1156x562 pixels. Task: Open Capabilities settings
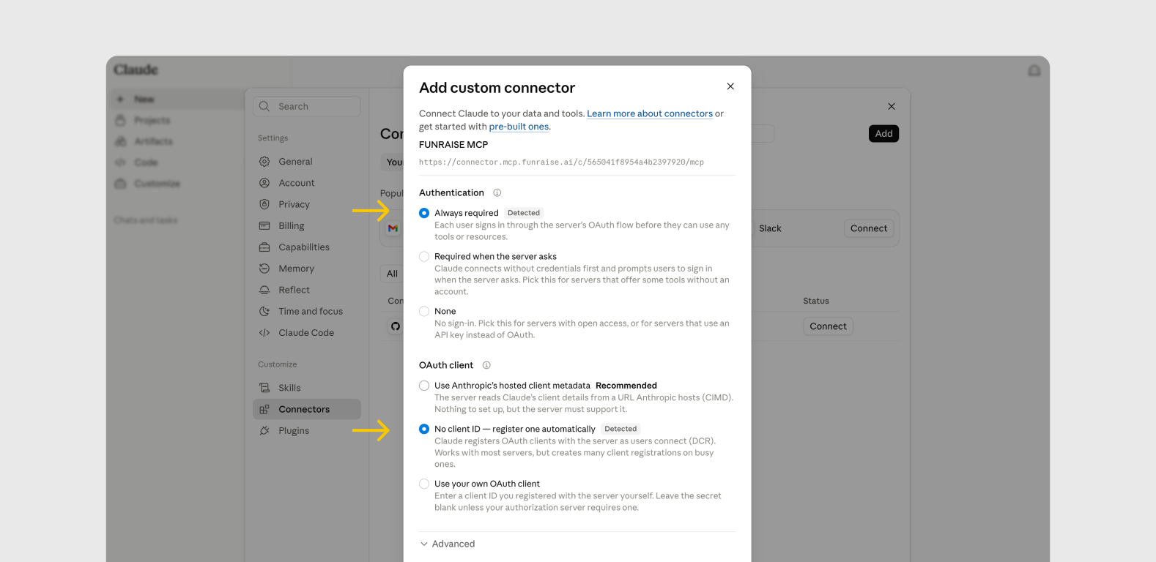pyautogui.click(x=307, y=247)
